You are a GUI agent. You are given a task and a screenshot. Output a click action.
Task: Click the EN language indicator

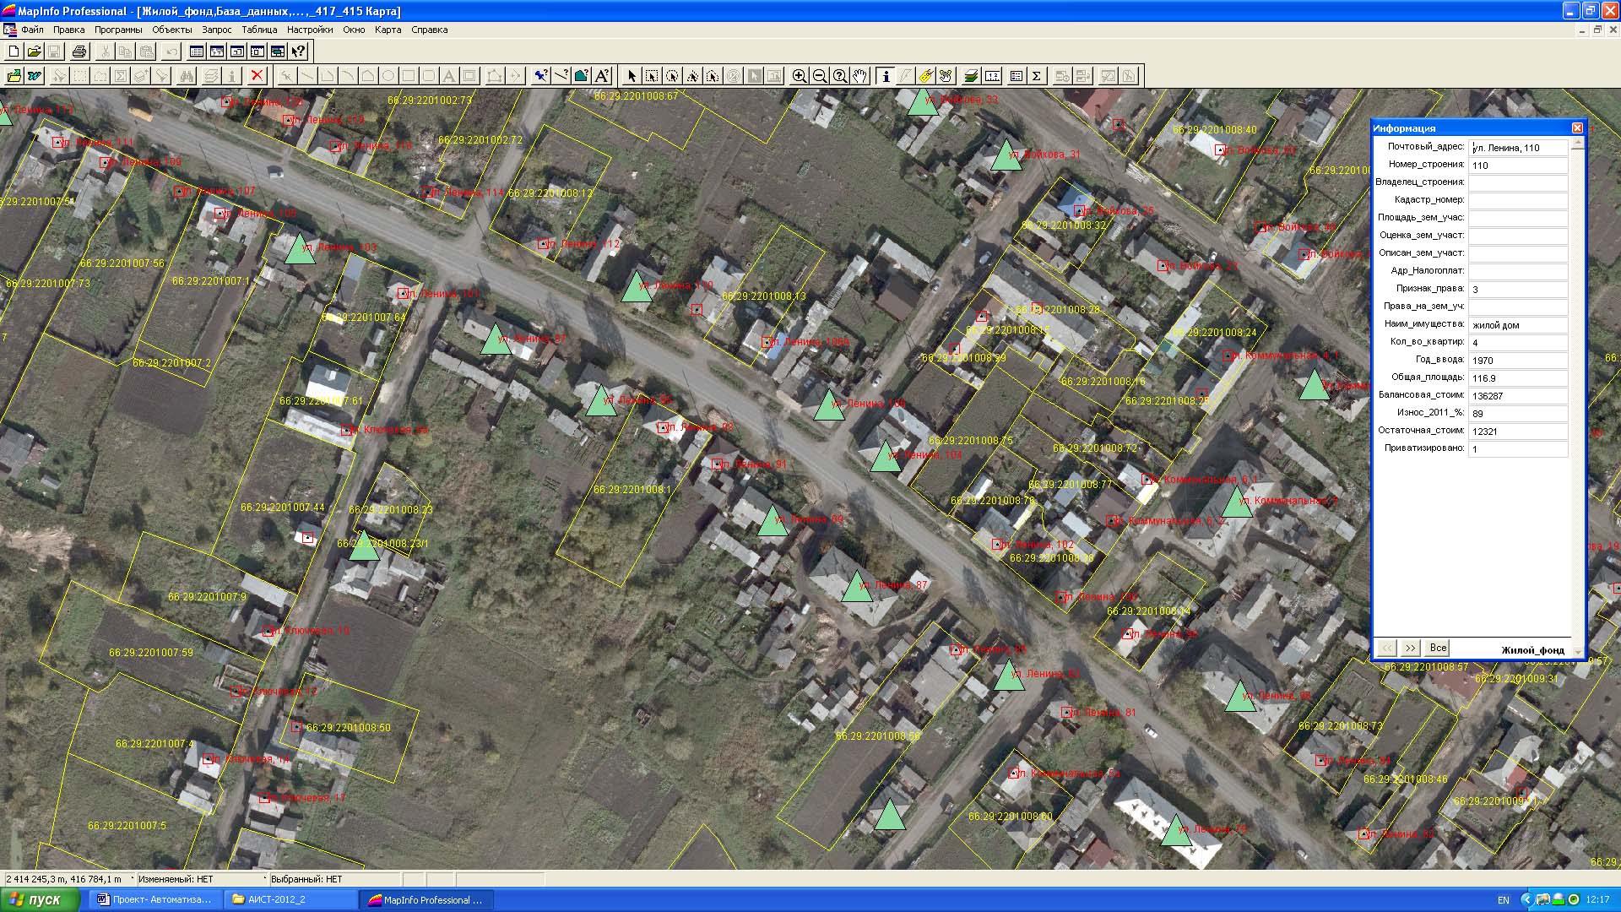tap(1504, 900)
